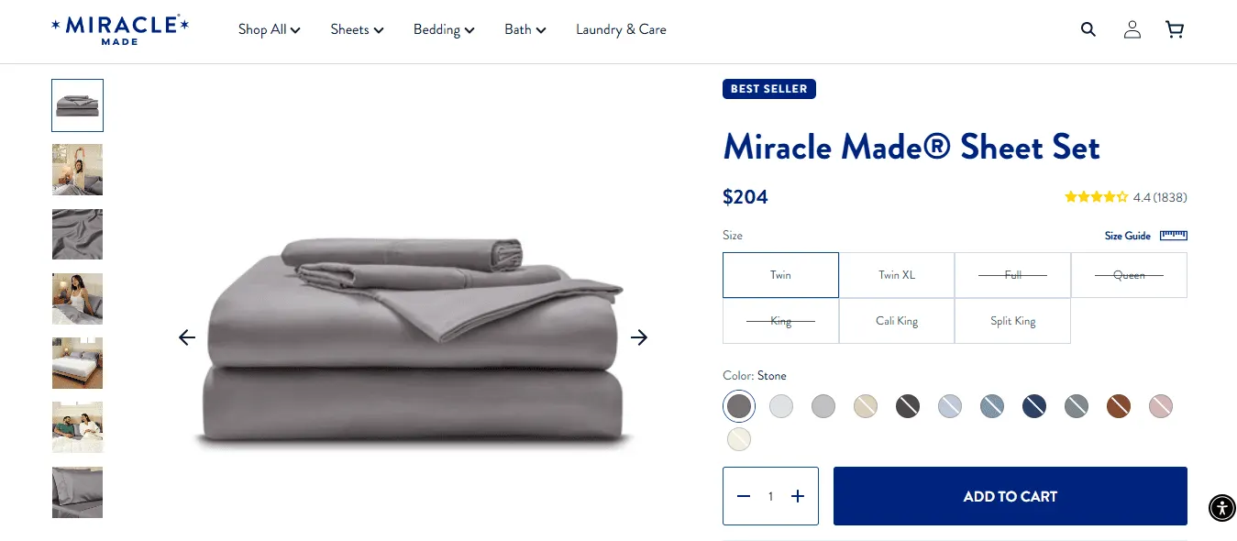The width and height of the screenshot is (1237, 541).
Task: Expand the Sheets dropdown menu
Action: click(x=358, y=29)
